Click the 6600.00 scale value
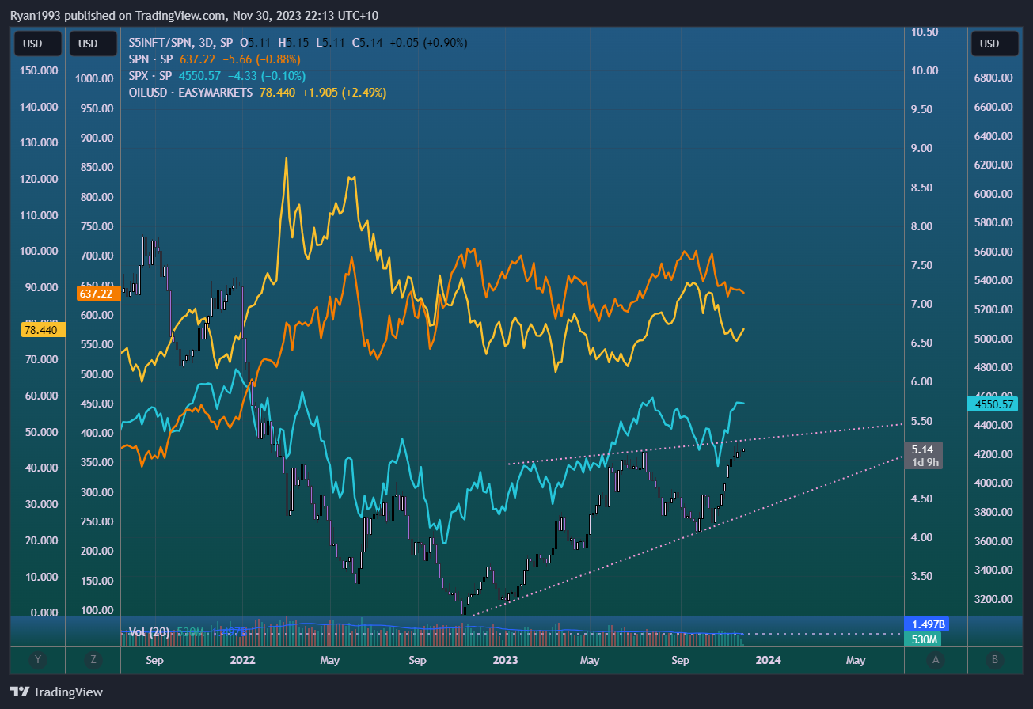Screen dimensions: 1033x709 point(994,108)
